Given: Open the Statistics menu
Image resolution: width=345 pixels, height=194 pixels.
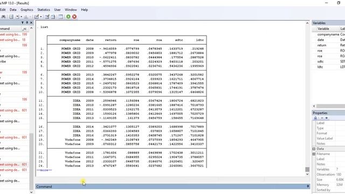Looking at the screenshot, I should 44,10.
